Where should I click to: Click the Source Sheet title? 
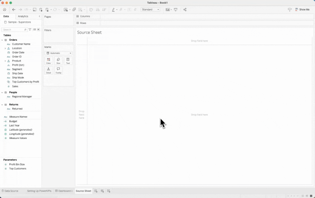pyautogui.click(x=89, y=32)
